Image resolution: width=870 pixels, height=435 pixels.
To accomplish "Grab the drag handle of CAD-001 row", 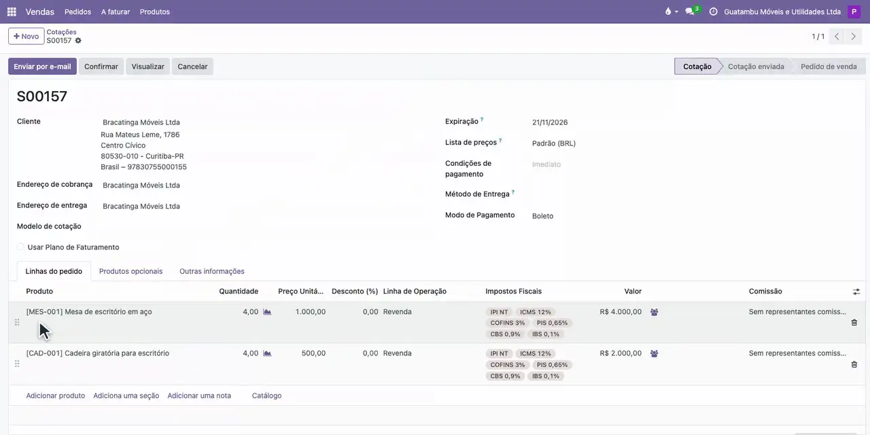I will point(17,364).
